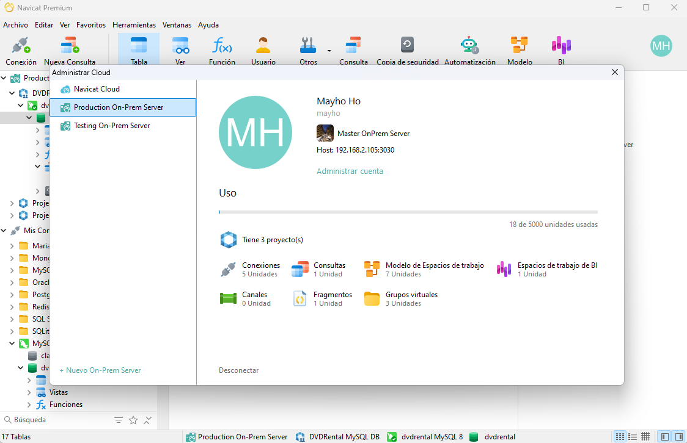Image resolution: width=687 pixels, height=443 pixels.
Task: Expand the Oracle folder in tree
Action: pos(12,283)
